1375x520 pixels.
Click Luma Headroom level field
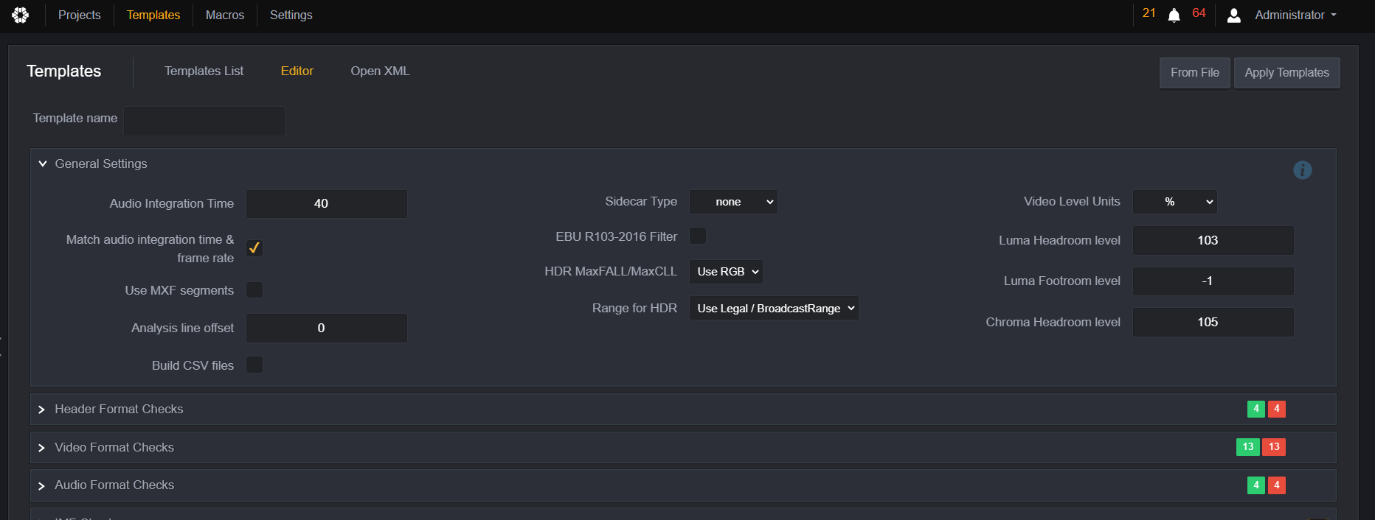1213,241
